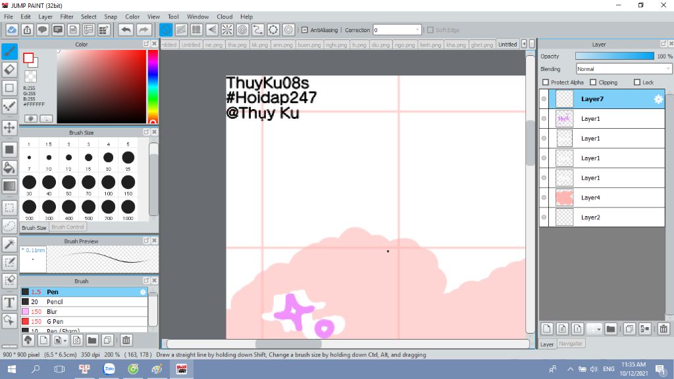Select the Pencil brush
This screenshot has height=379, width=674.
click(x=84, y=302)
